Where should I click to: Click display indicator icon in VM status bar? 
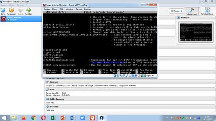(133, 76)
